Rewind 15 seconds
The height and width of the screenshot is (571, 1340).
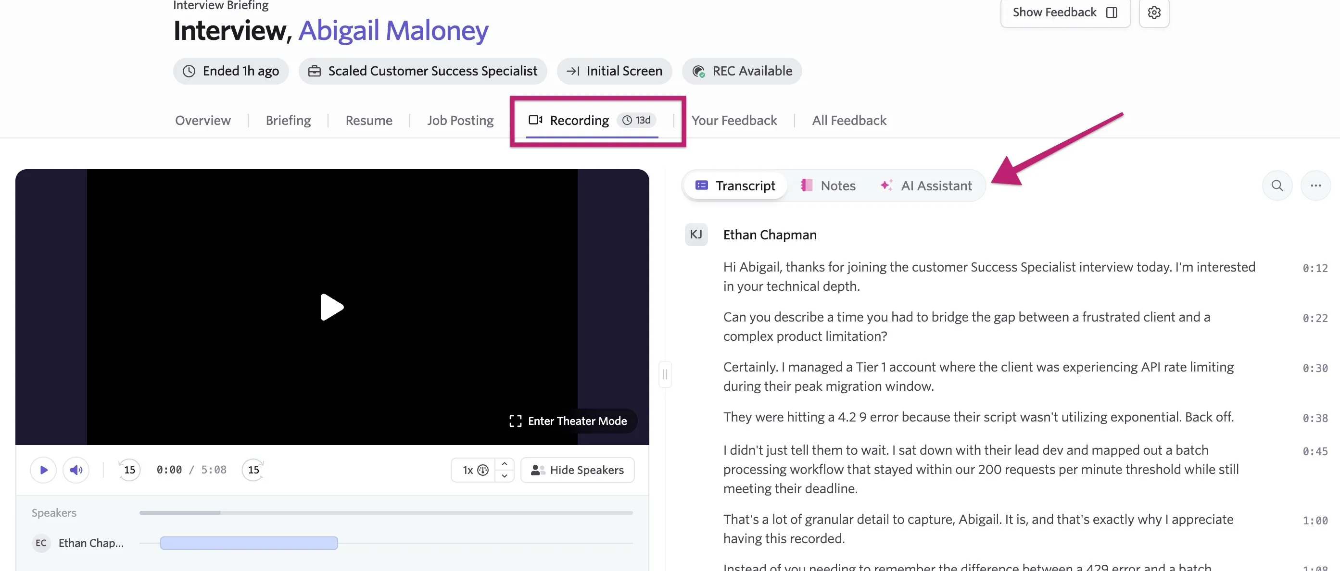coord(129,470)
